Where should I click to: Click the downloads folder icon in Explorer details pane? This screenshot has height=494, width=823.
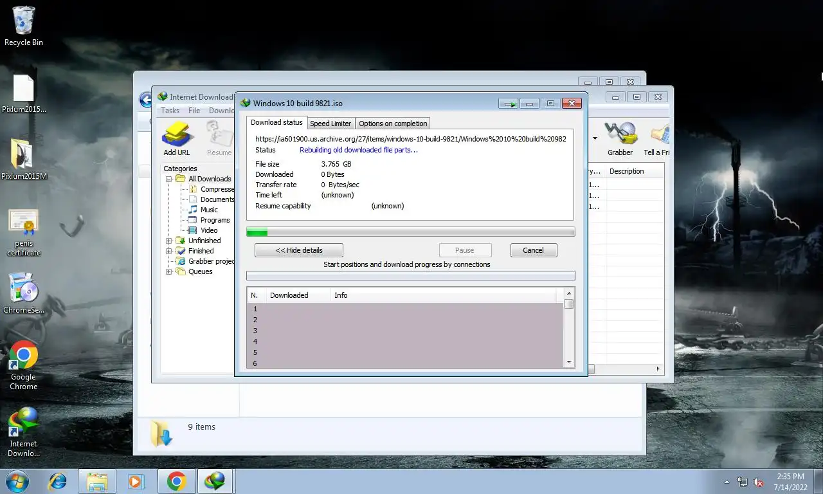[x=161, y=433]
